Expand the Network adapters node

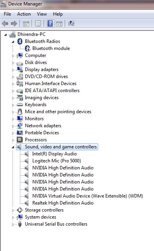pos(13,126)
